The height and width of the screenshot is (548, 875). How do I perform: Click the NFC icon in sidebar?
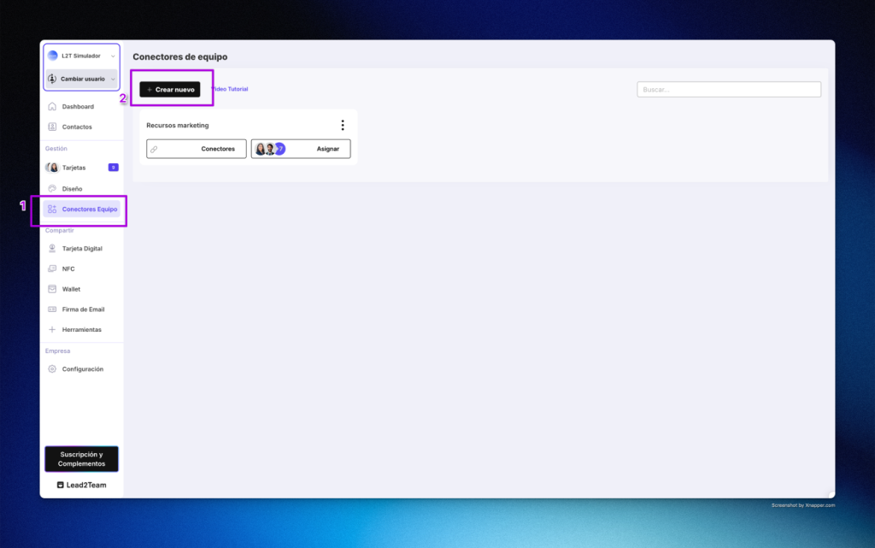click(x=52, y=269)
